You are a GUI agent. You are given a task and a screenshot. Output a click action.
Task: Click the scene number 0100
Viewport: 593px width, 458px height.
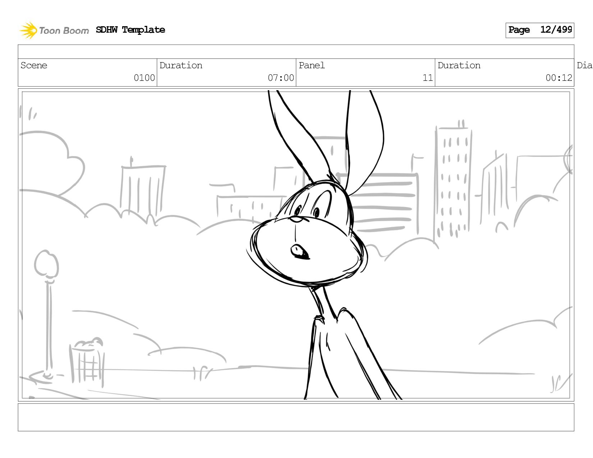coord(144,78)
